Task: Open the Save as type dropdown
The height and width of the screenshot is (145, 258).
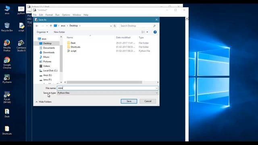Action: 108,93
